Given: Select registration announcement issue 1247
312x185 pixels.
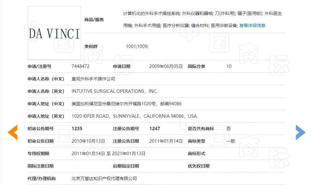Looking at the screenshot, I should click(x=155, y=129).
